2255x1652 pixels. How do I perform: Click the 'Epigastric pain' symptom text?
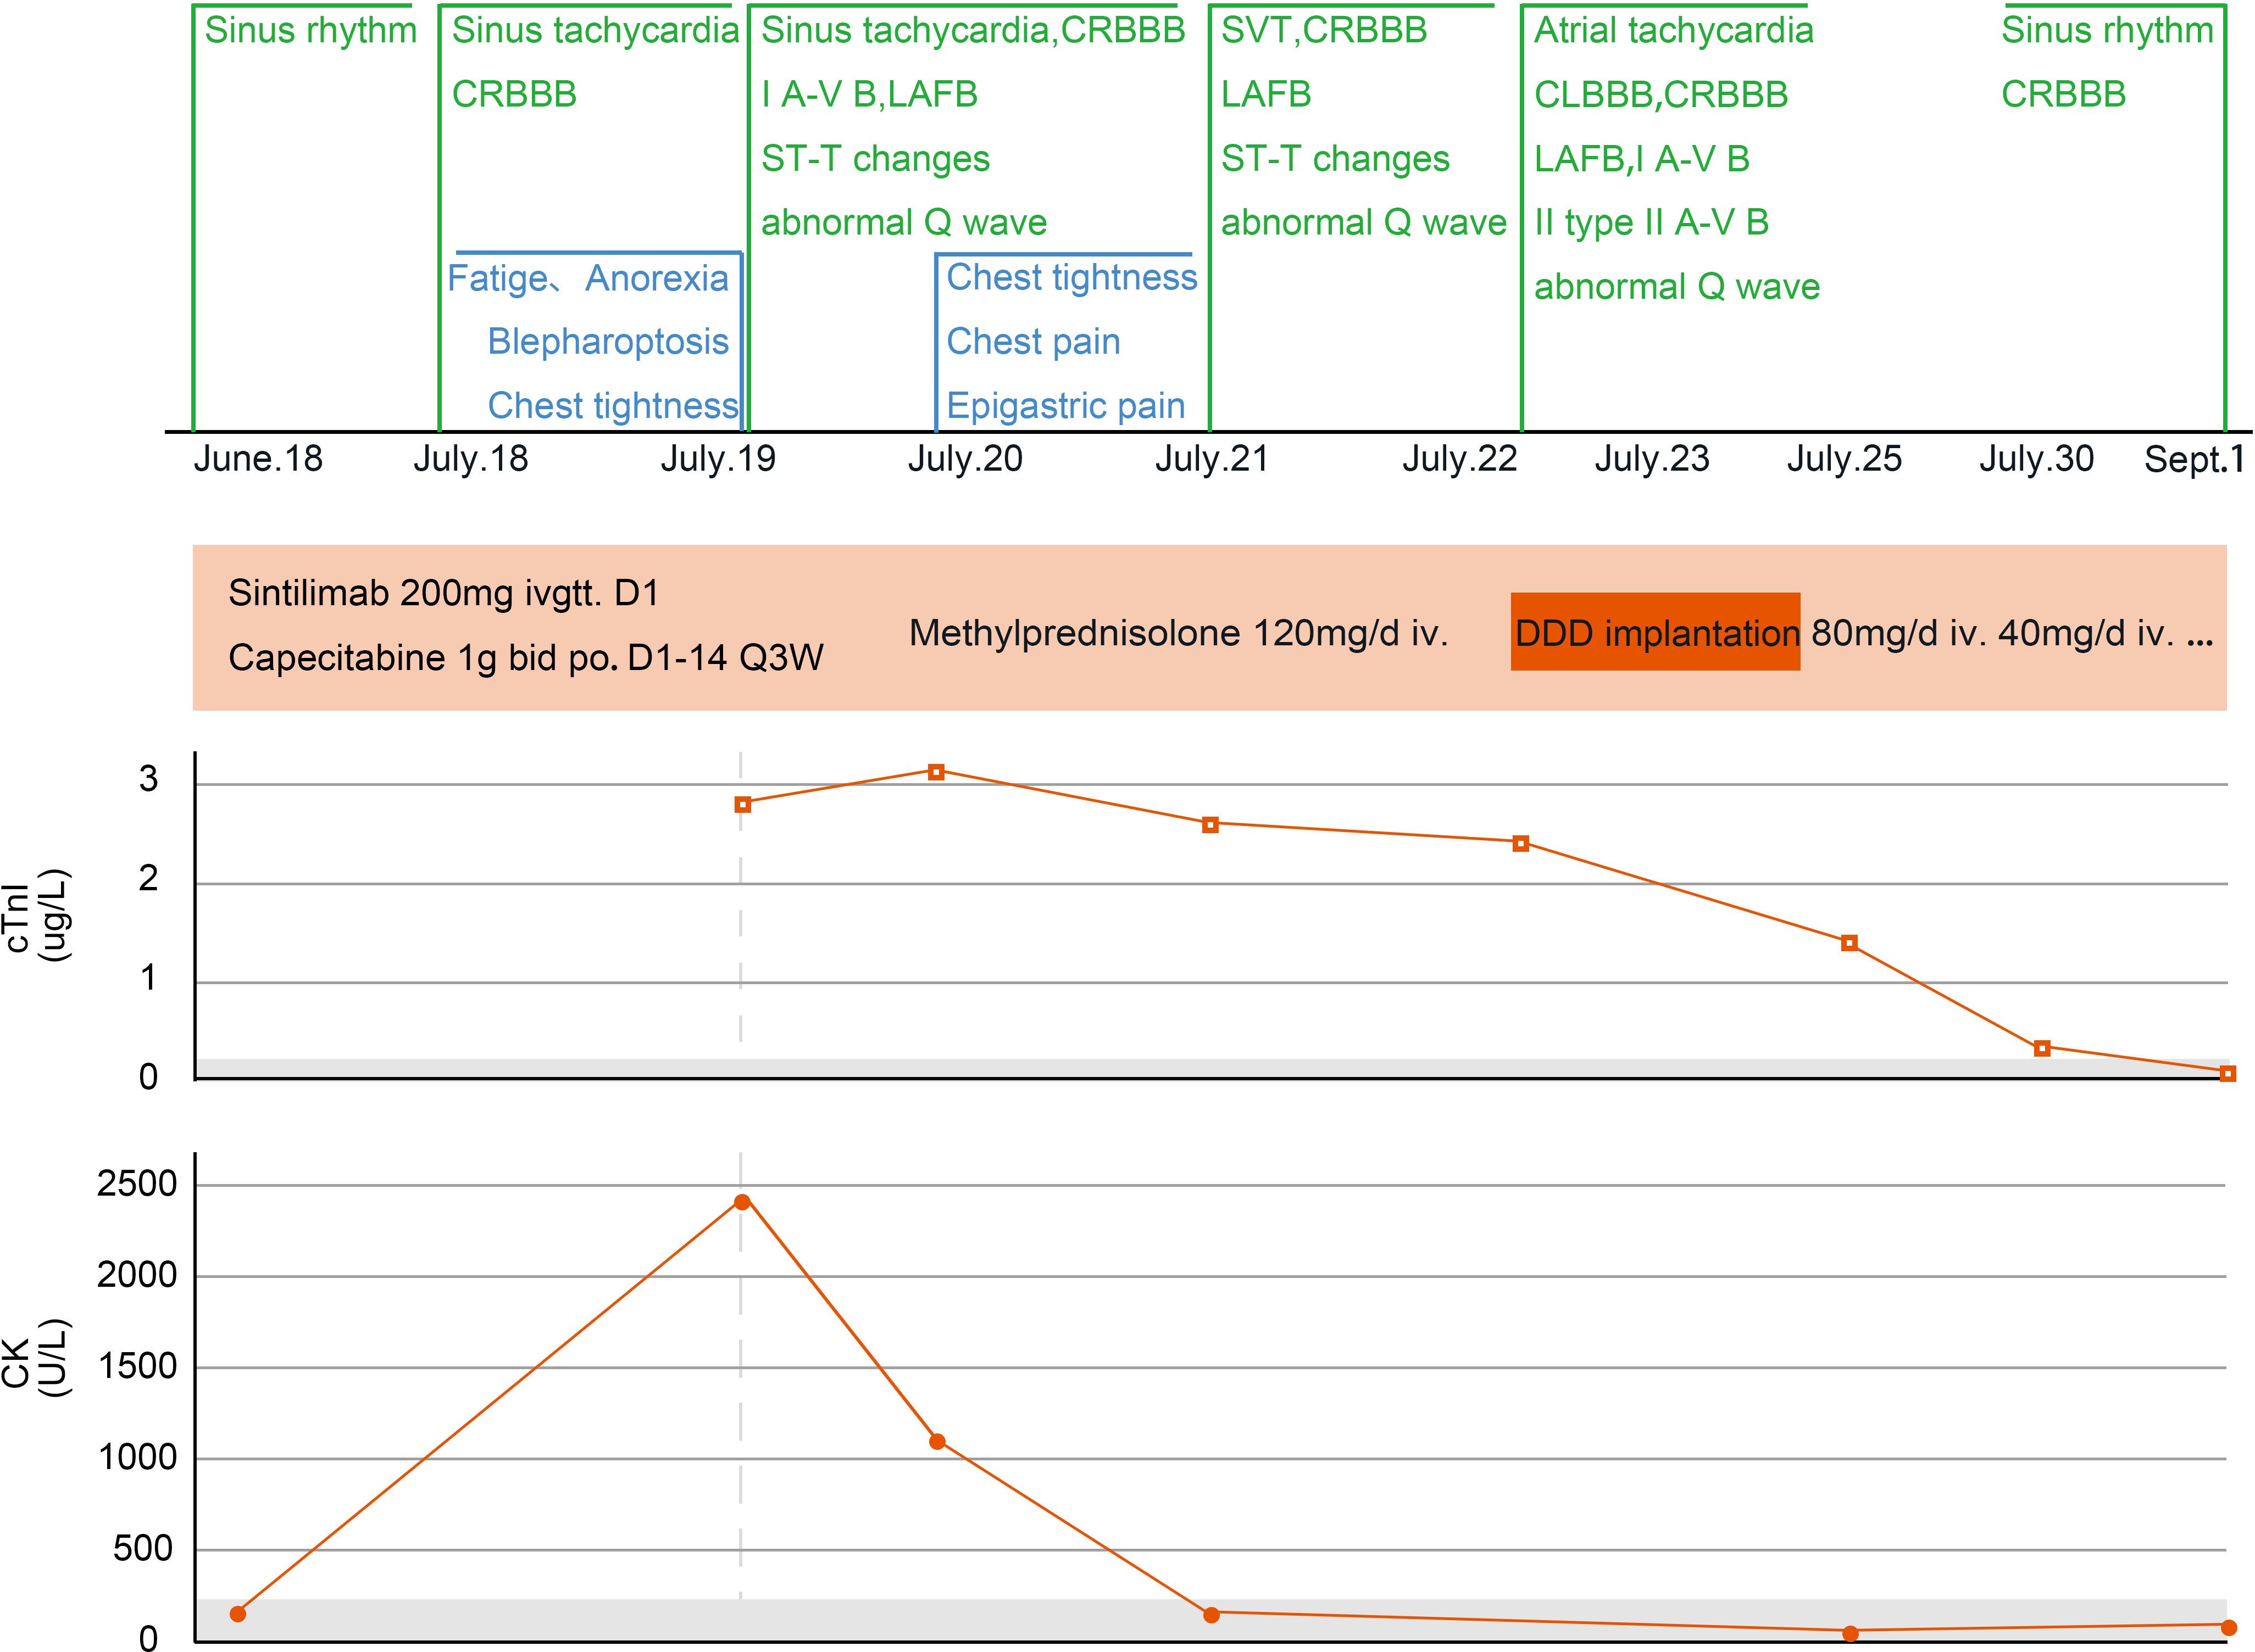(1065, 406)
